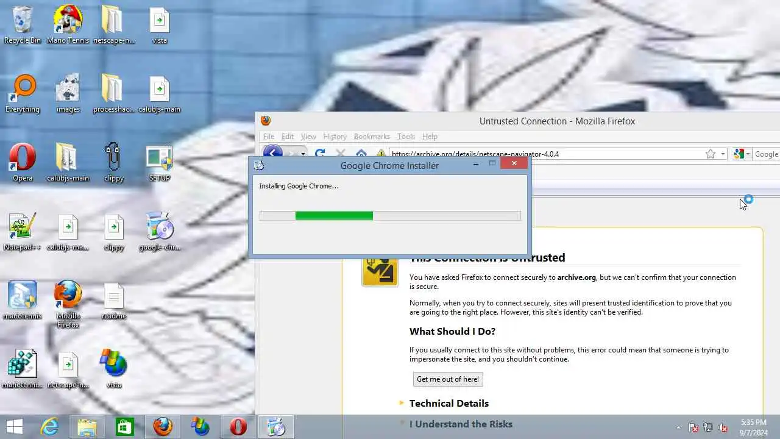Open the Firefox Tools menu
This screenshot has width=780, height=439.
(406, 137)
